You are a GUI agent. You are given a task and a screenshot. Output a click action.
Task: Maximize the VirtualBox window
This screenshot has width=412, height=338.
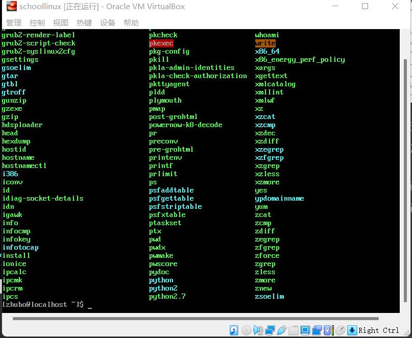365,6
